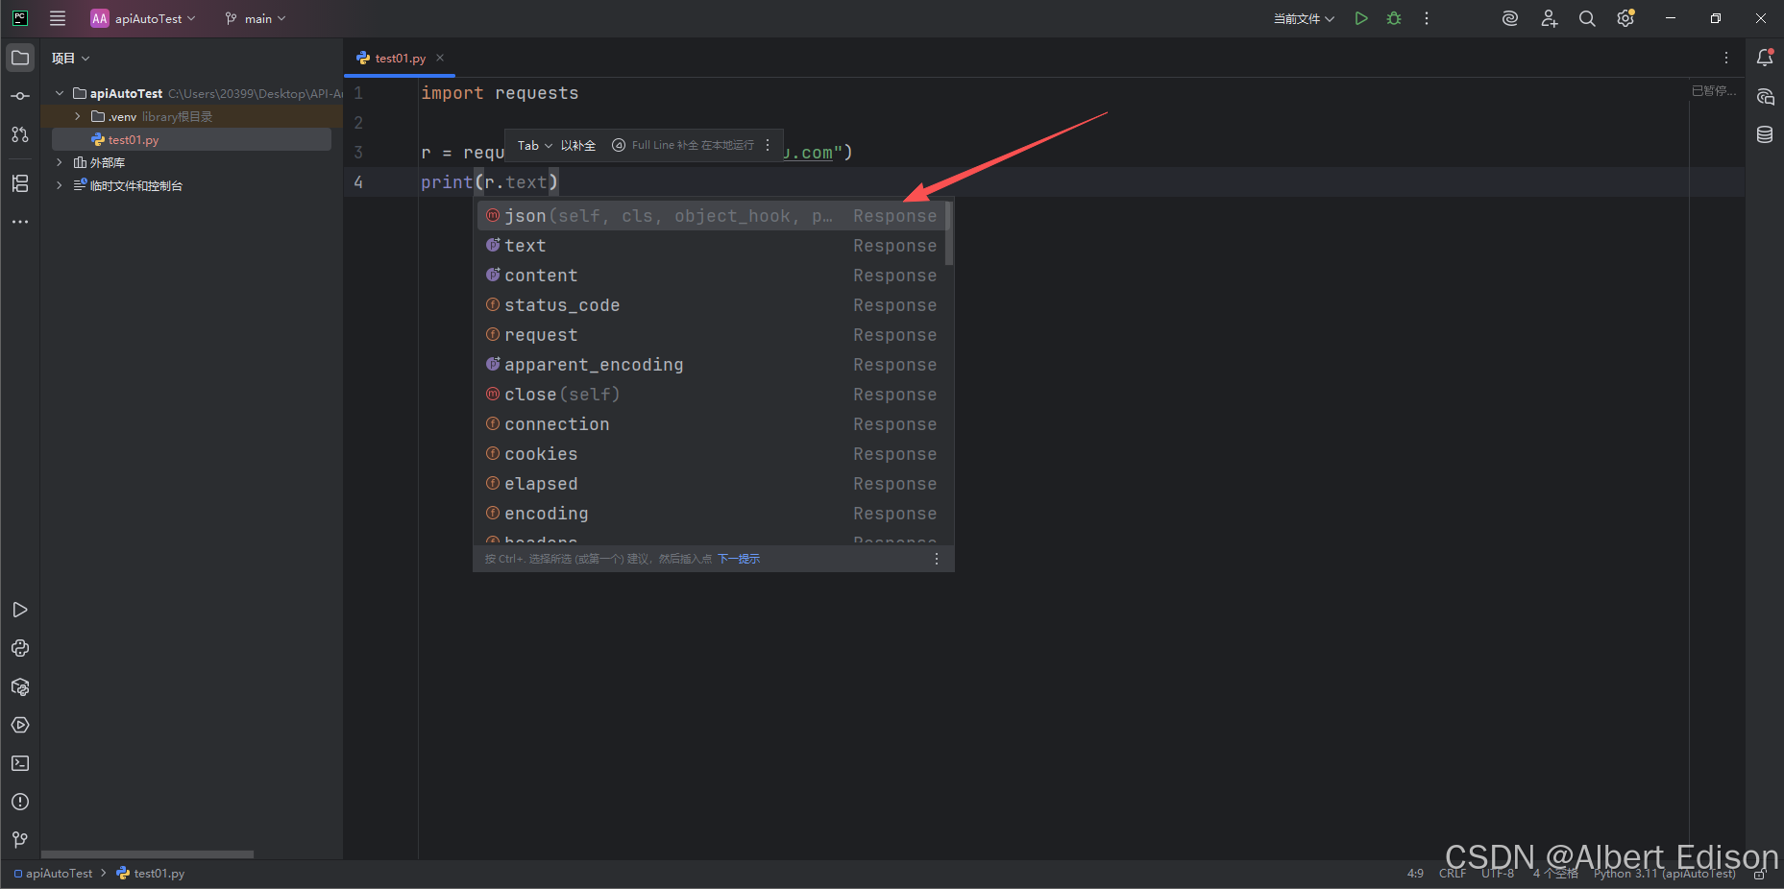Screen dimensions: 1784x889
Task: Open CRLF line separator selector
Action: (1453, 874)
